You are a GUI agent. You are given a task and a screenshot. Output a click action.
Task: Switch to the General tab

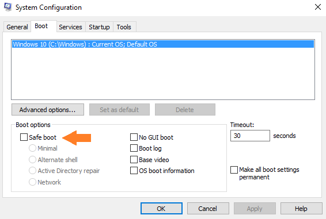coord(17,27)
